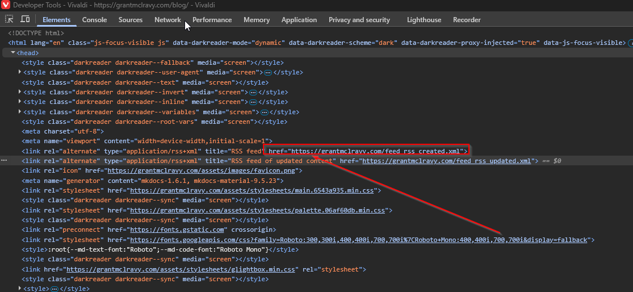Click ellipsis badge in darkreader--user-agent style
The width and height of the screenshot is (633, 292).
(x=267, y=73)
